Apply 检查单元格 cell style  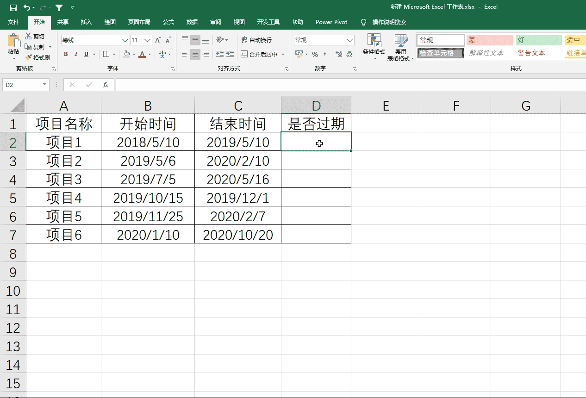[441, 53]
